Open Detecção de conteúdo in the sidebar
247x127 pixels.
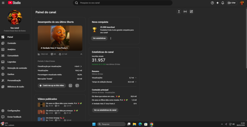click(15, 68)
